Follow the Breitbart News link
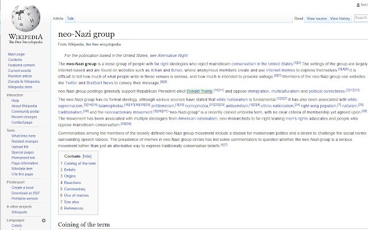Screen dimensions: 368x230 click(x=99, y=83)
